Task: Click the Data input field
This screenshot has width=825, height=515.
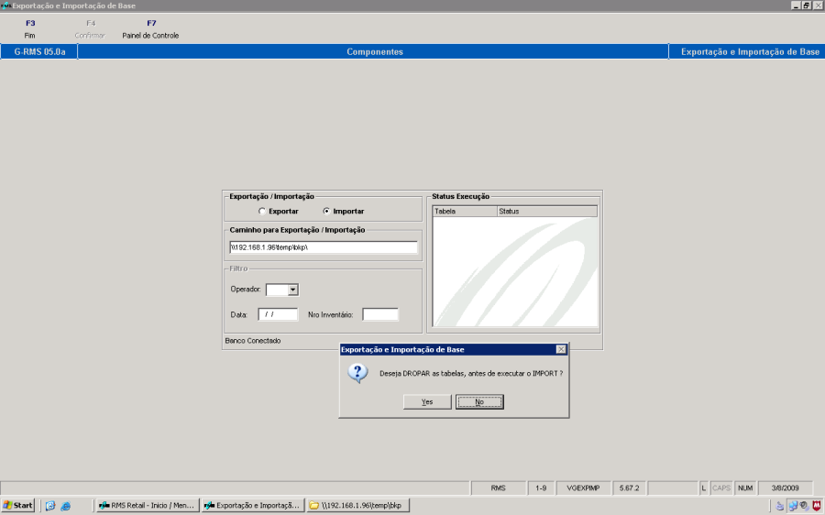Action: [278, 314]
